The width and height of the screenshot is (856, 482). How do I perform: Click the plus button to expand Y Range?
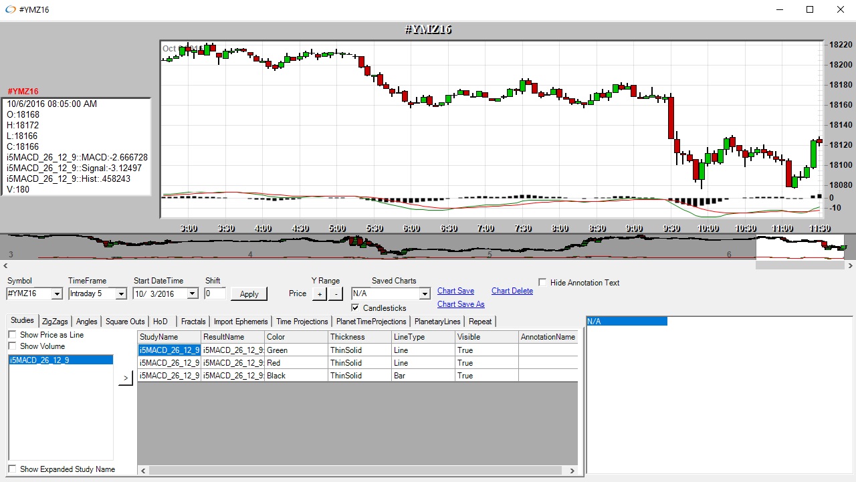pyautogui.click(x=320, y=293)
